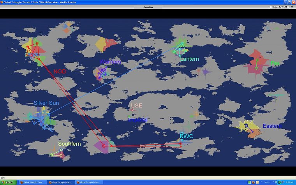Click the Imperial alliance label
296x185 pixels.
pos(138,120)
